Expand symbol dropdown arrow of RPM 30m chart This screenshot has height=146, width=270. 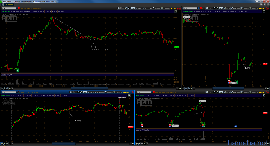[198, 8]
